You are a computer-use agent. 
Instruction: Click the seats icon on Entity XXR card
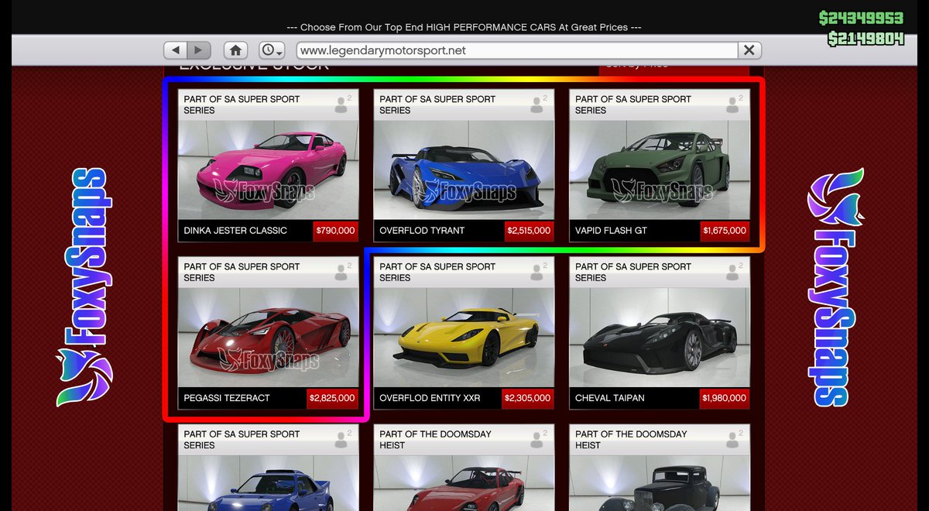click(x=538, y=272)
